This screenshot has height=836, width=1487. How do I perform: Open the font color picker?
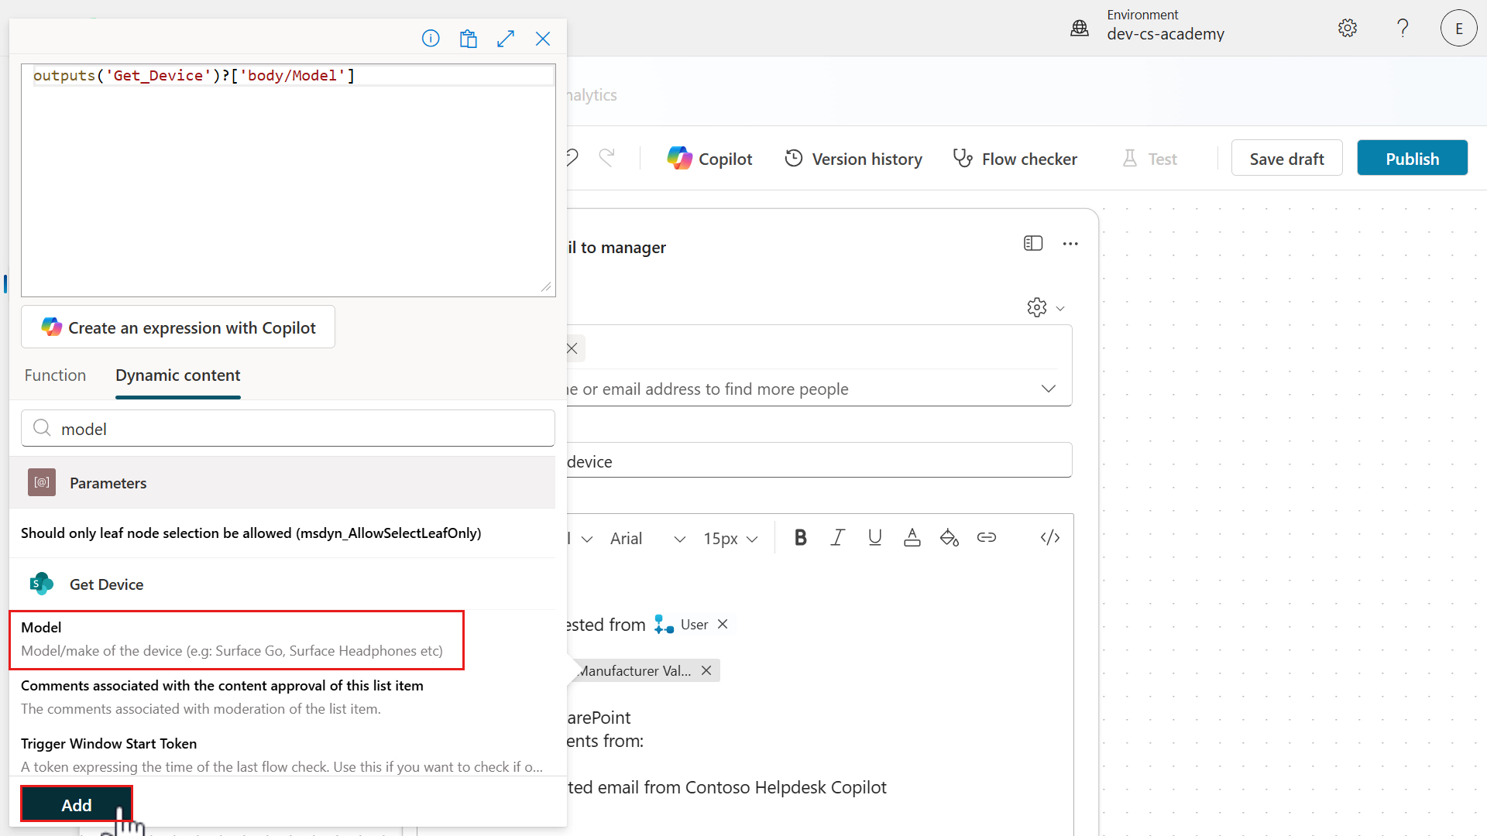[912, 537]
